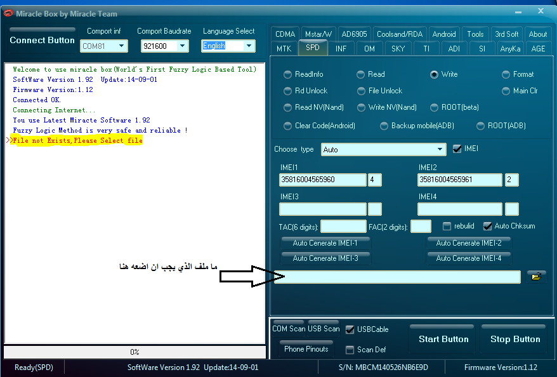Click Auto Cenerate IMEI-3 button
This screenshot has height=377, width=557.
coord(325,258)
